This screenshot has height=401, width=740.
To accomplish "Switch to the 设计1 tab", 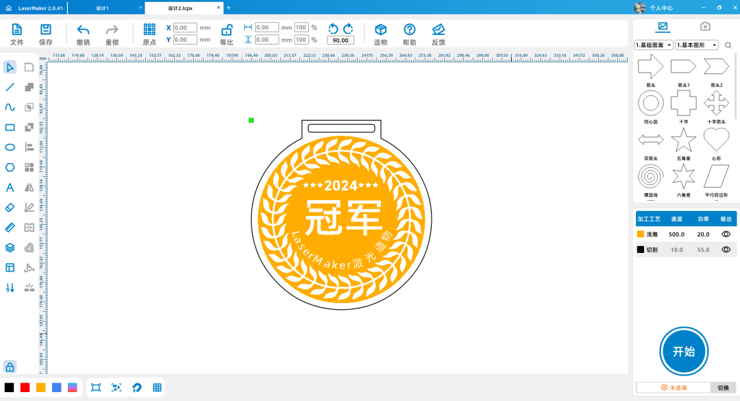I will [x=103, y=8].
